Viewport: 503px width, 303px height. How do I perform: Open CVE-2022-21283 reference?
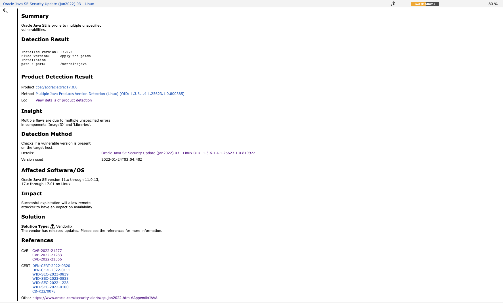(47, 255)
